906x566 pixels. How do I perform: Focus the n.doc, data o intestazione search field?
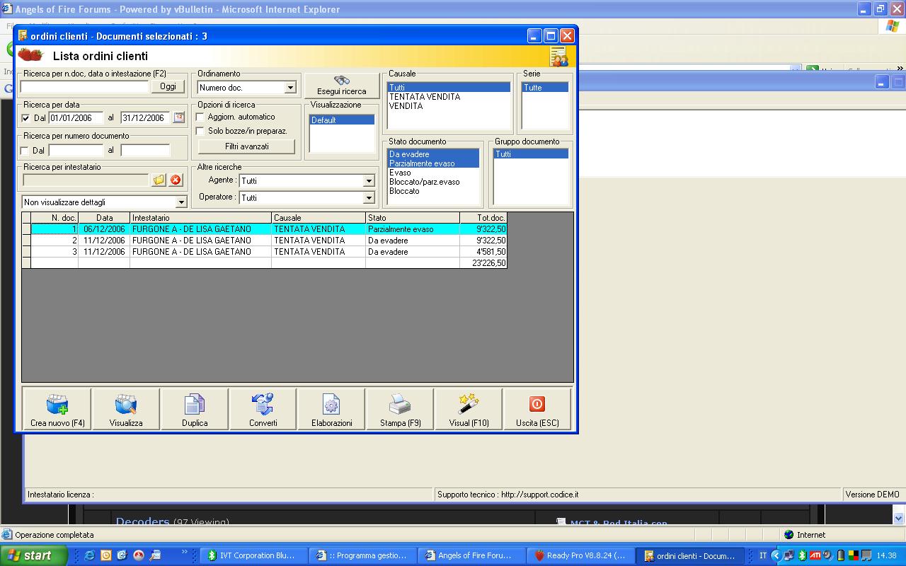(85, 86)
